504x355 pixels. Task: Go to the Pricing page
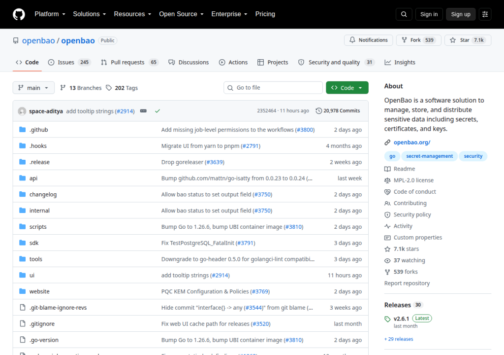[x=265, y=14]
